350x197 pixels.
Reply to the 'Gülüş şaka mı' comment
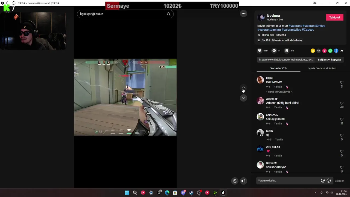click(x=278, y=124)
